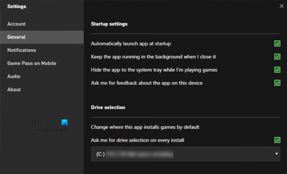Viewport: 287px width, 174px height.
Task: Uncheck Ask me for feedback checkbox
Action: tap(277, 83)
